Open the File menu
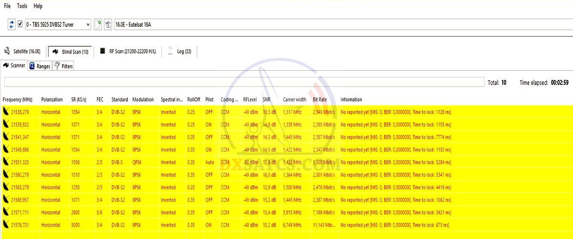Image resolution: width=573 pixels, height=239 pixels. pyautogui.click(x=7, y=6)
